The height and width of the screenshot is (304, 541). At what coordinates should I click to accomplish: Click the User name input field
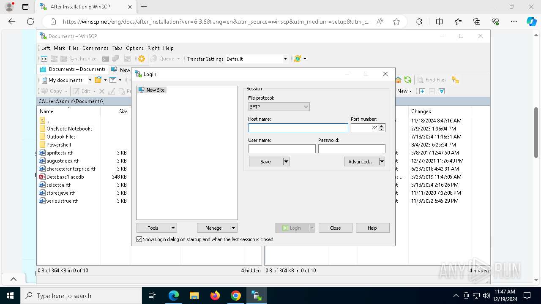[x=282, y=149]
